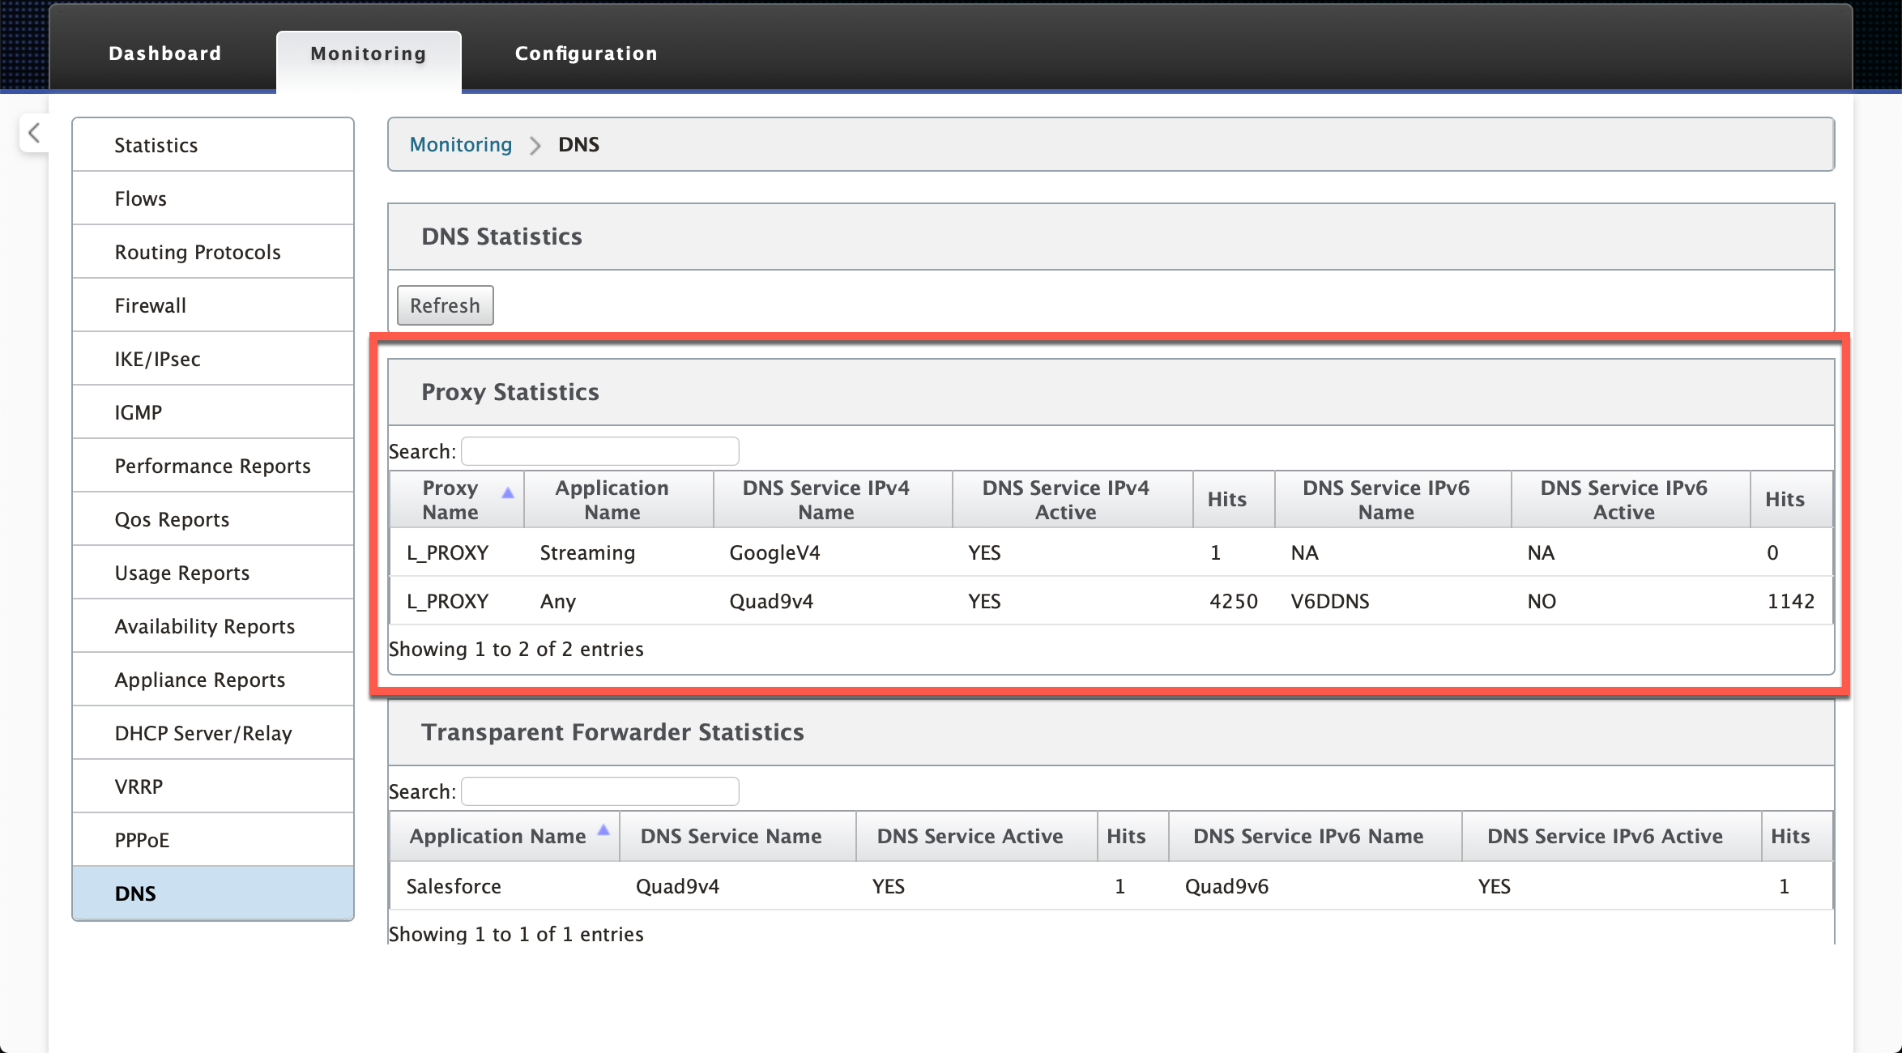The image size is (1902, 1053).
Task: Focus the Proxy Statistics search field
Action: point(600,451)
